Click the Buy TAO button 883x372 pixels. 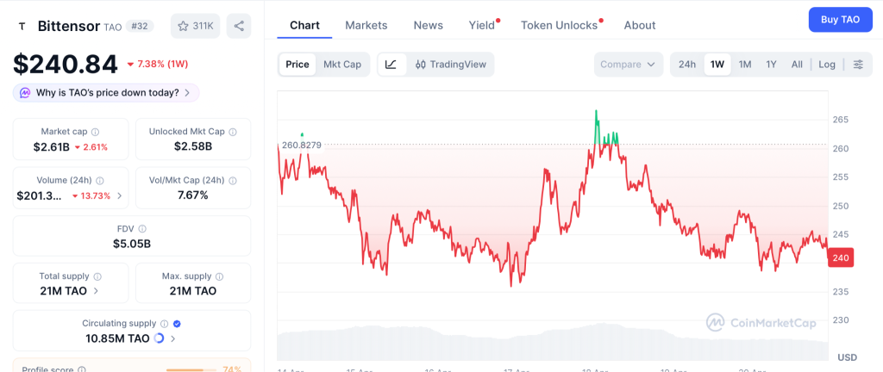point(840,20)
